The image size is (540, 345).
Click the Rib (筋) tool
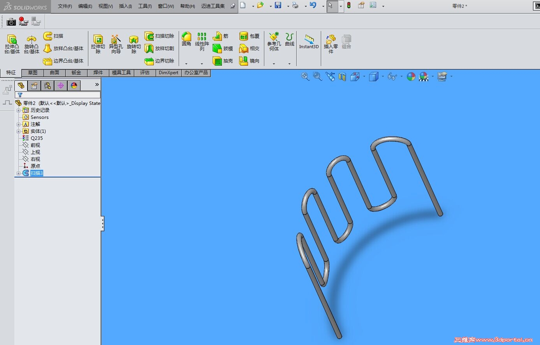[x=221, y=36]
